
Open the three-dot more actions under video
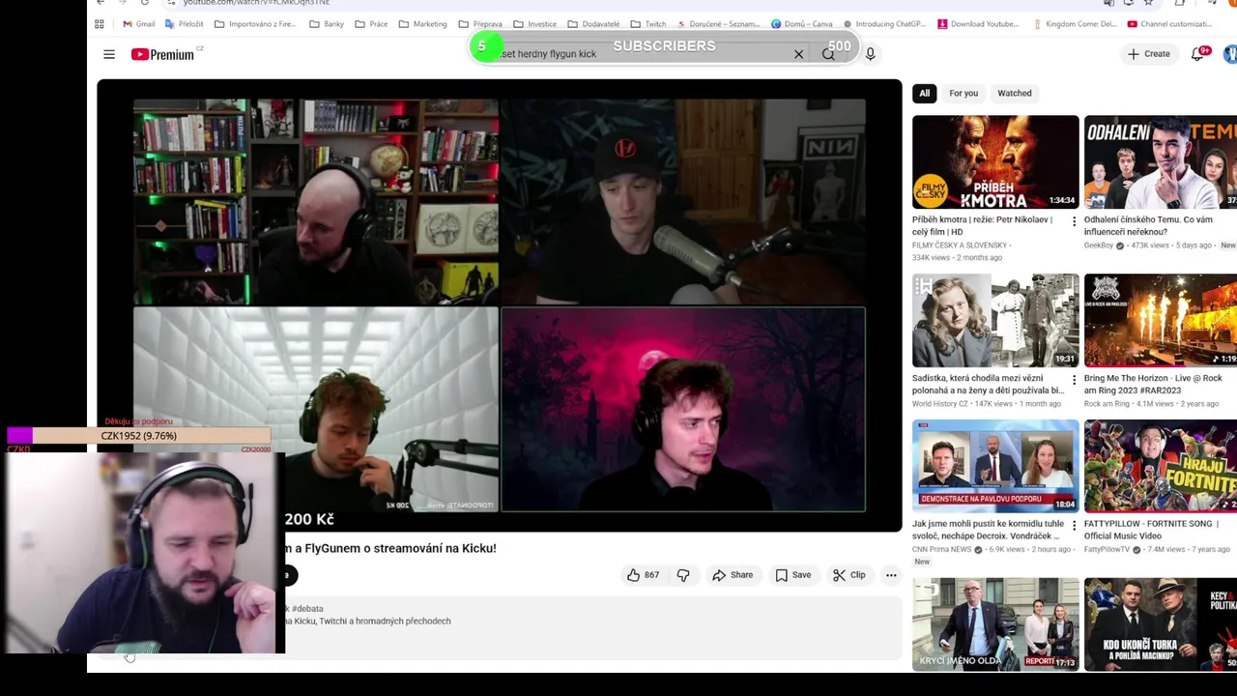pyautogui.click(x=891, y=575)
